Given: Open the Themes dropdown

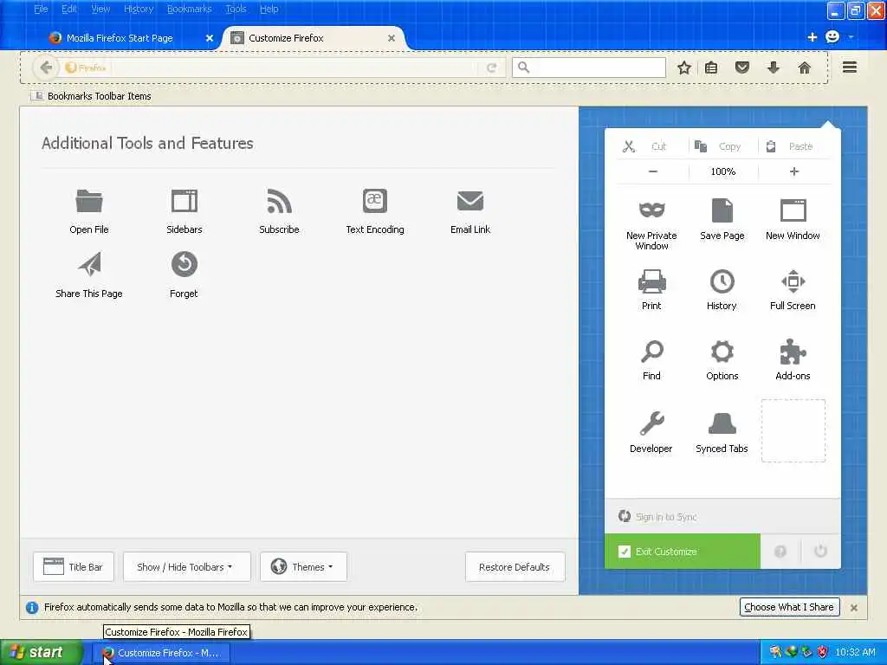Looking at the screenshot, I should coord(304,566).
